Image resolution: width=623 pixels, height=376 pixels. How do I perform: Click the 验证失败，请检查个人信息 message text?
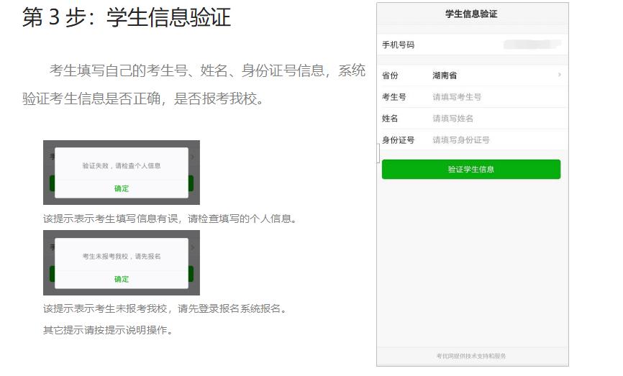click(x=122, y=165)
